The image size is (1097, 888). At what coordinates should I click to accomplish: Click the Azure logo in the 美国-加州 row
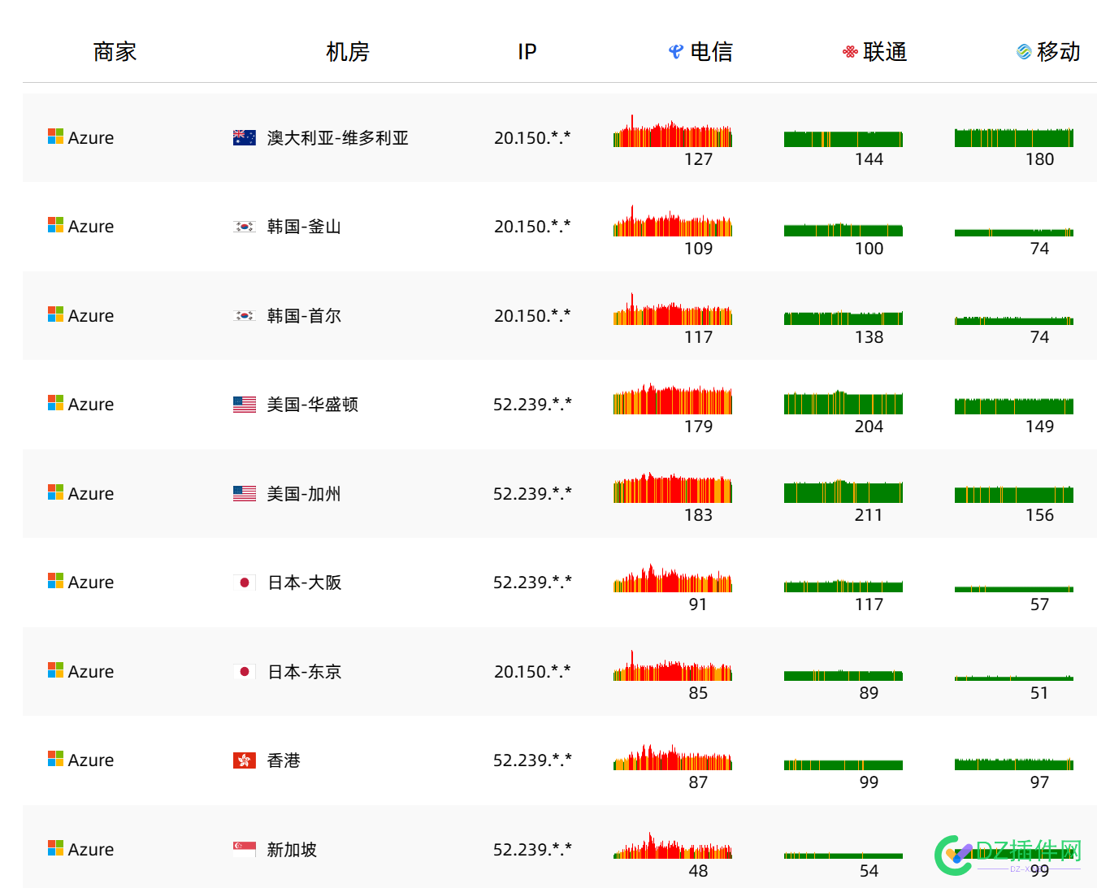pyautogui.click(x=55, y=492)
